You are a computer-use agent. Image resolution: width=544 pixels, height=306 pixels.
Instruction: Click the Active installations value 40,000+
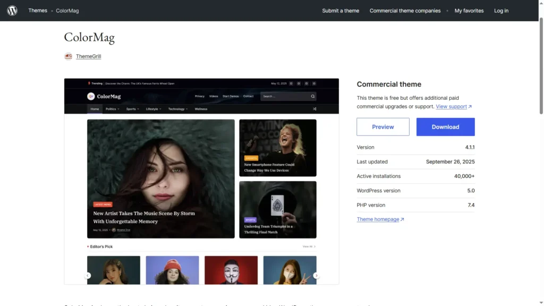[x=464, y=176]
